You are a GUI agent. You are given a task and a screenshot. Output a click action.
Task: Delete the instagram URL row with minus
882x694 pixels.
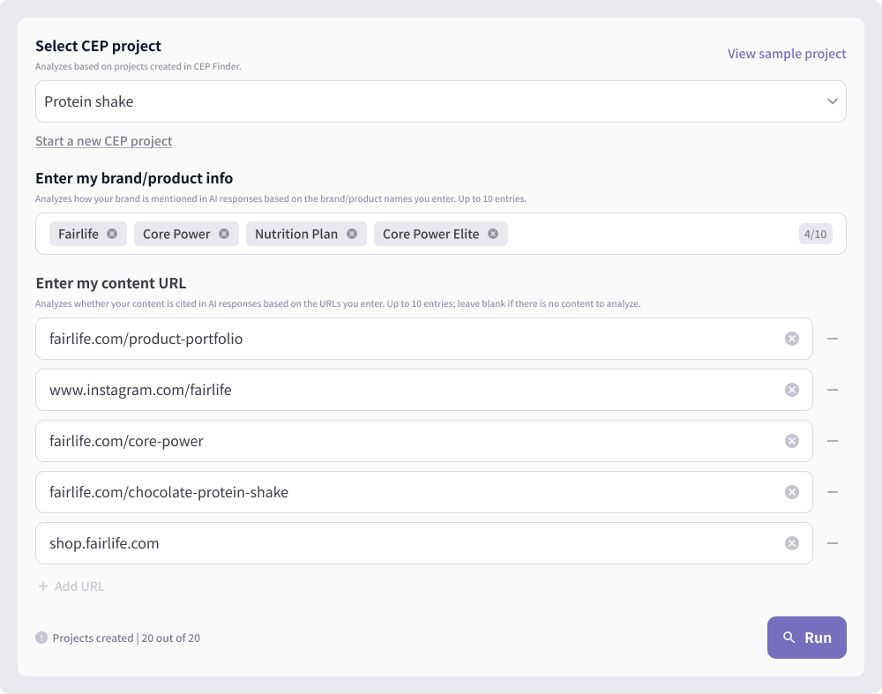coord(833,390)
